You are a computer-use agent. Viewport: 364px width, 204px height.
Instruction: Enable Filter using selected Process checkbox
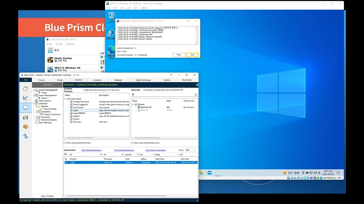coord(65,143)
